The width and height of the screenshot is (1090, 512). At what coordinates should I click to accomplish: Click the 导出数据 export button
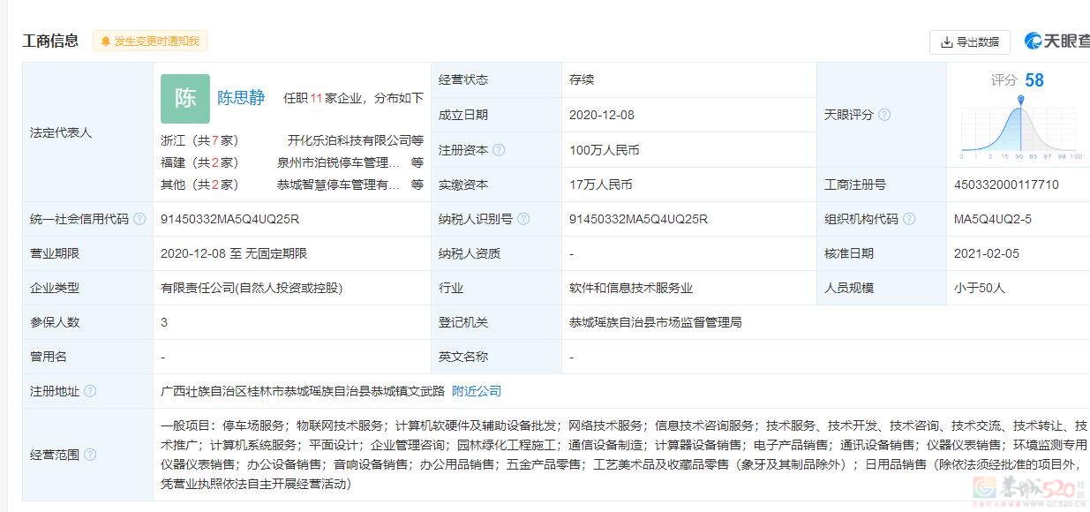(970, 41)
